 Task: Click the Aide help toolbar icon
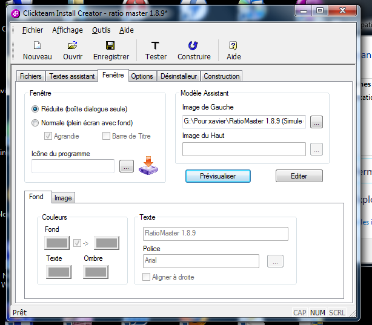[233, 45]
